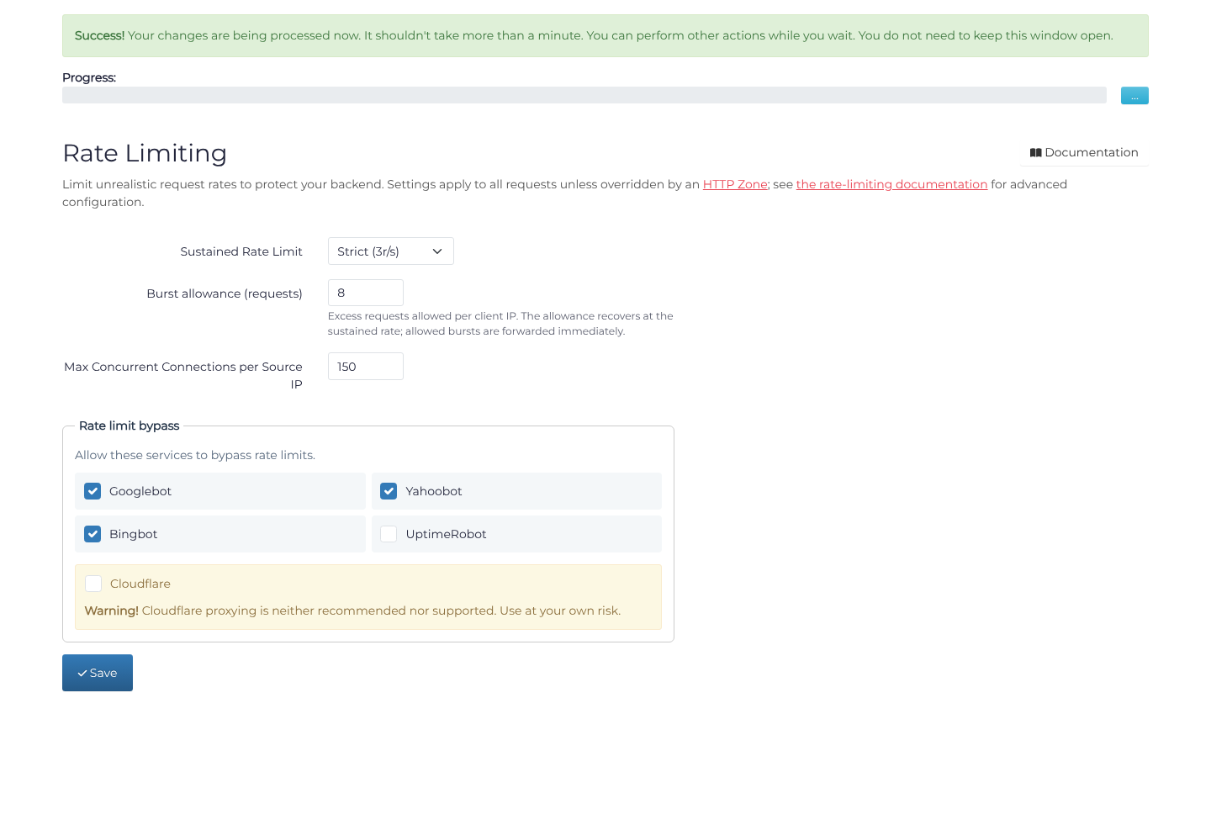Follow the HTTP Zone link
Screen dimensions: 1211x830
click(735, 184)
